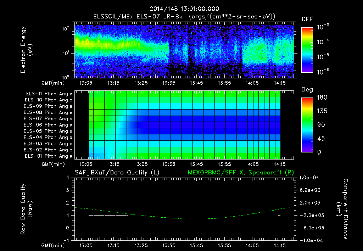
Task: Click the 14:05 tick label under the bottom plot
Action: pos(252,245)
